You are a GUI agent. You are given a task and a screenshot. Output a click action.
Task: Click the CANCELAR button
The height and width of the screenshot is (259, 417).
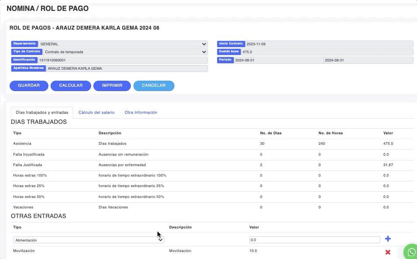tap(154, 86)
